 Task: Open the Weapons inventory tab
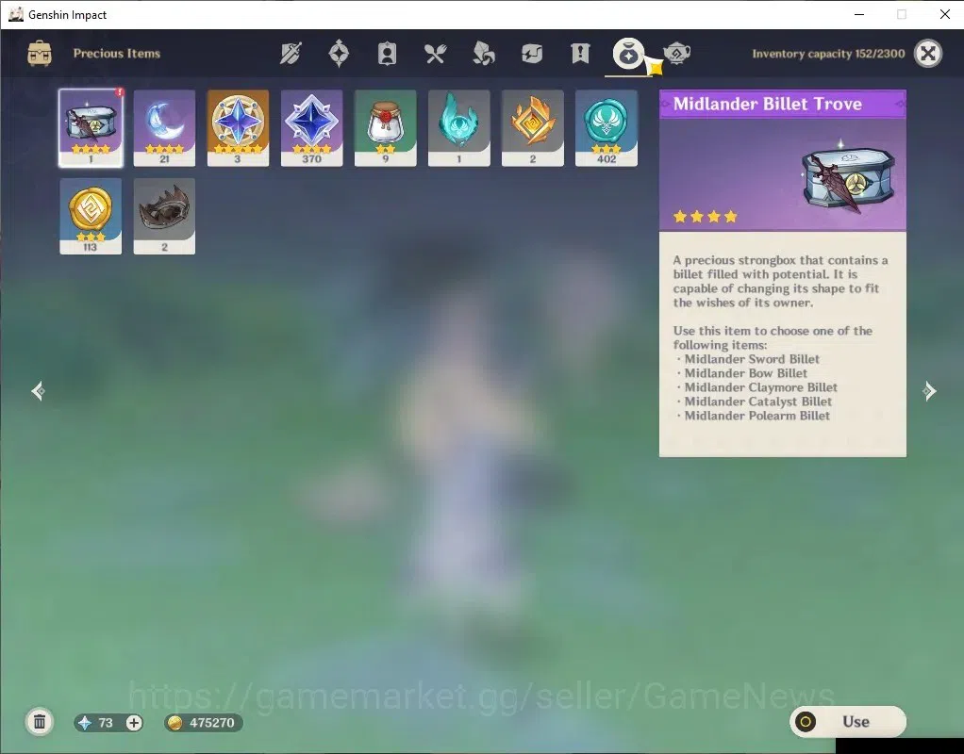[x=291, y=54]
